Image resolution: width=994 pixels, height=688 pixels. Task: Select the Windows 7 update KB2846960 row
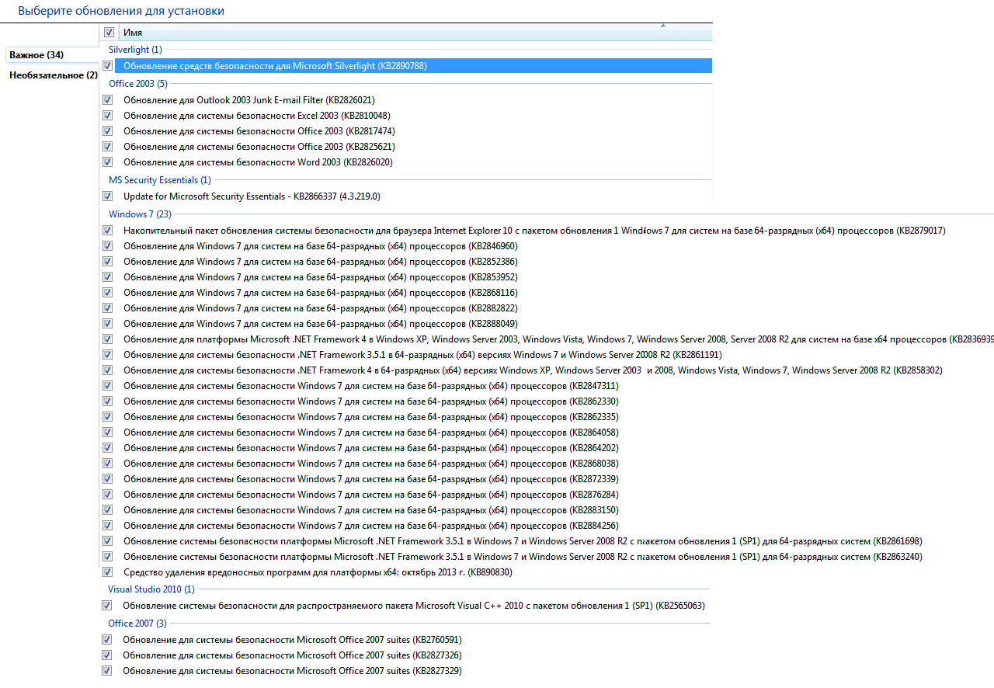320,246
